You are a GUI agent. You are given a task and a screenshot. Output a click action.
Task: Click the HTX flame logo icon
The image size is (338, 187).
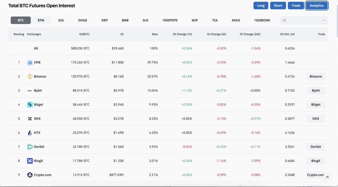click(x=30, y=133)
